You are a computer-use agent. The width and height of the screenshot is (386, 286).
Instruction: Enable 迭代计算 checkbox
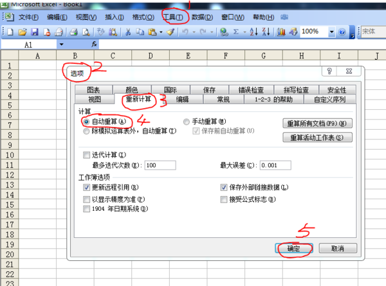pos(86,155)
